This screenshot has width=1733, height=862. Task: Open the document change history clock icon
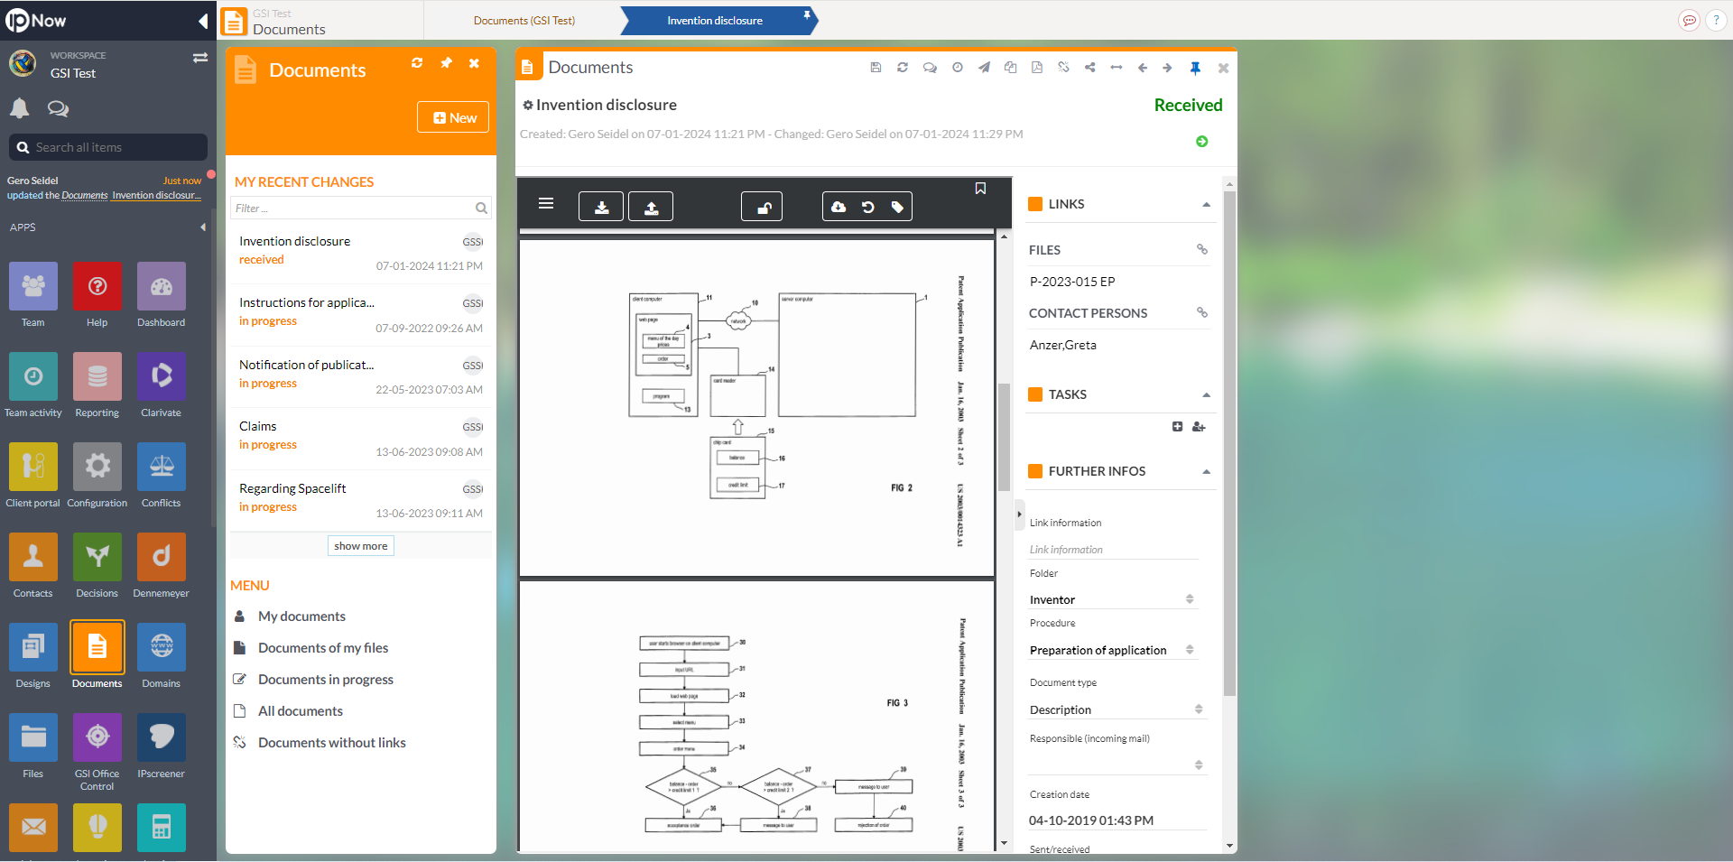point(957,67)
